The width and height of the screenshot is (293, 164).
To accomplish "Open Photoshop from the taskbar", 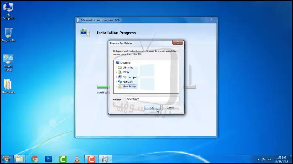I will coord(49,159).
